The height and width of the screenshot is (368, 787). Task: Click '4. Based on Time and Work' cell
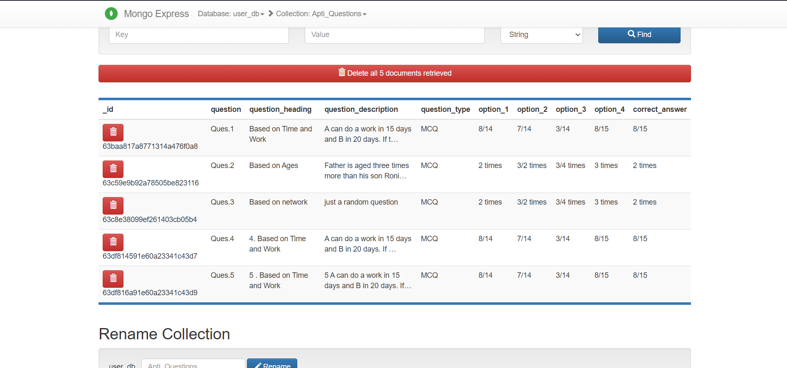click(277, 244)
